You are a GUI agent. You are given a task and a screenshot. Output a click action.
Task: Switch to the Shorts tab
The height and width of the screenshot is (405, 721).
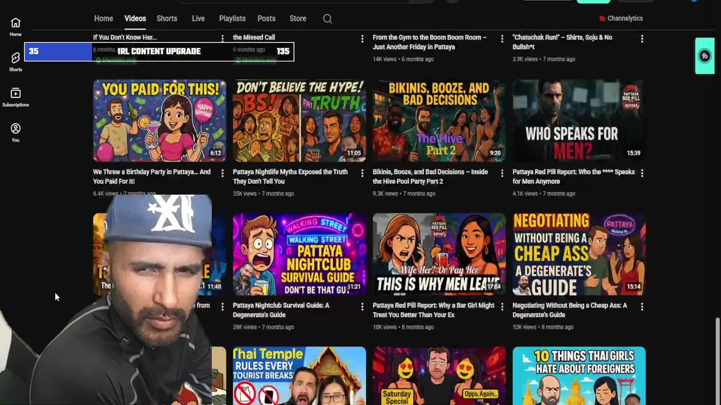click(x=167, y=19)
